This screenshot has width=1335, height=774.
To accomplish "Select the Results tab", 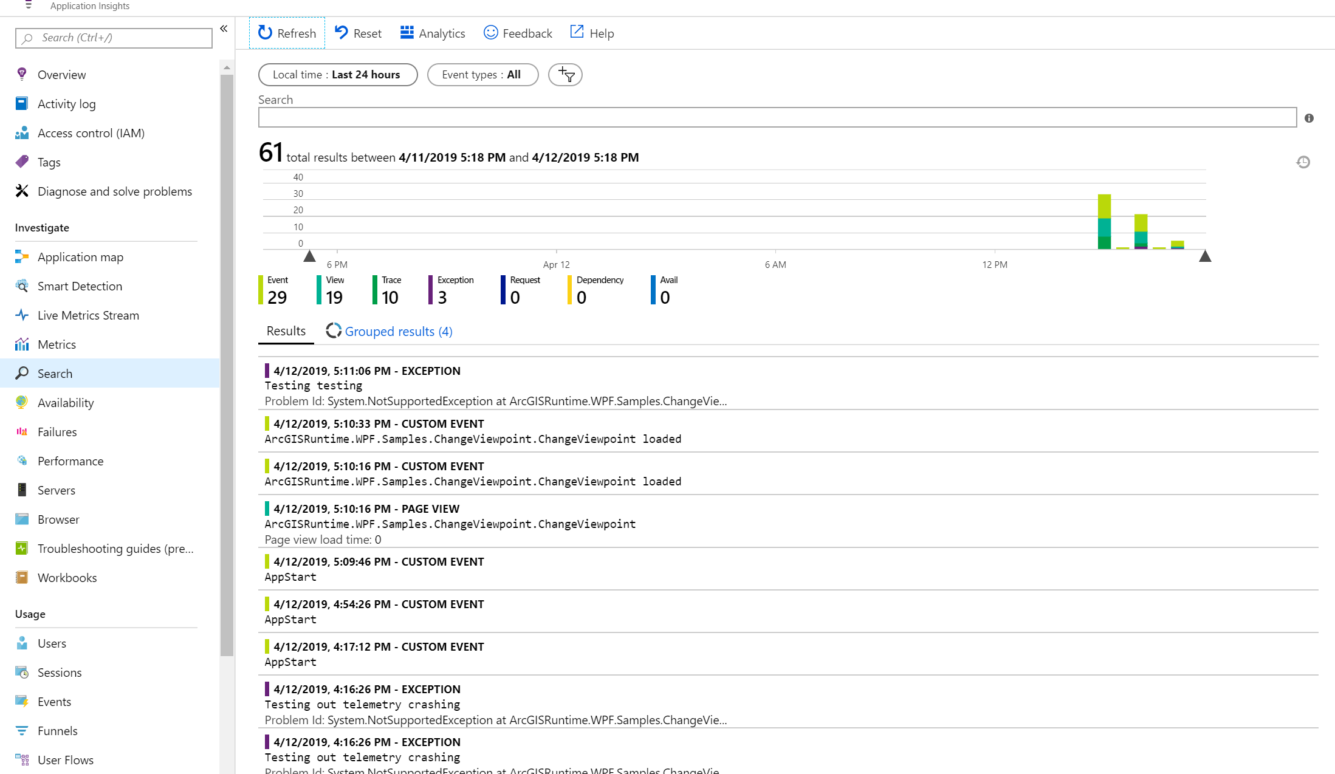I will pos(286,331).
